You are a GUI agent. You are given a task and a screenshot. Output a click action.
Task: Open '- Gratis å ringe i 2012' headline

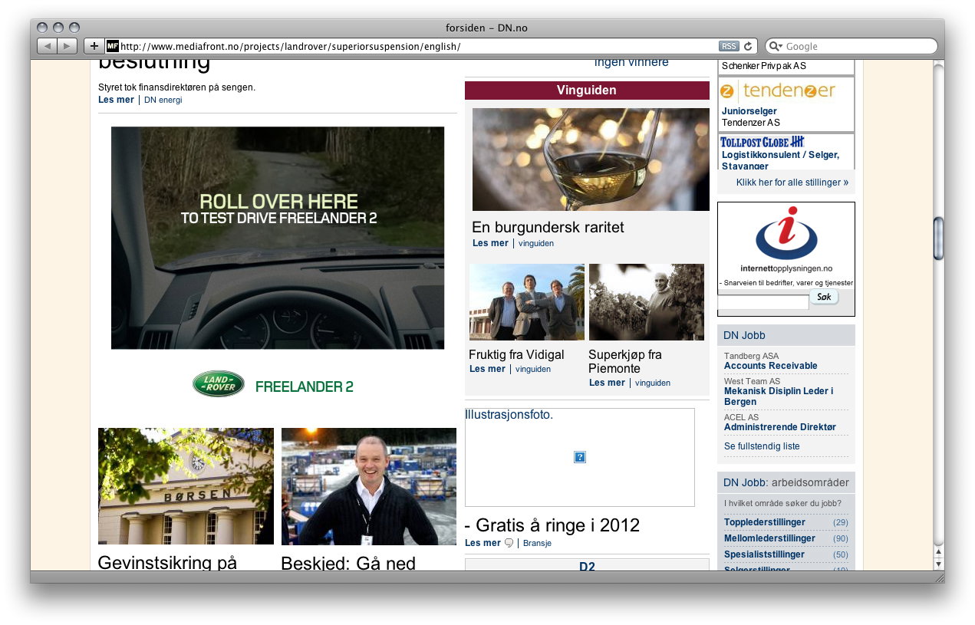[x=552, y=525]
